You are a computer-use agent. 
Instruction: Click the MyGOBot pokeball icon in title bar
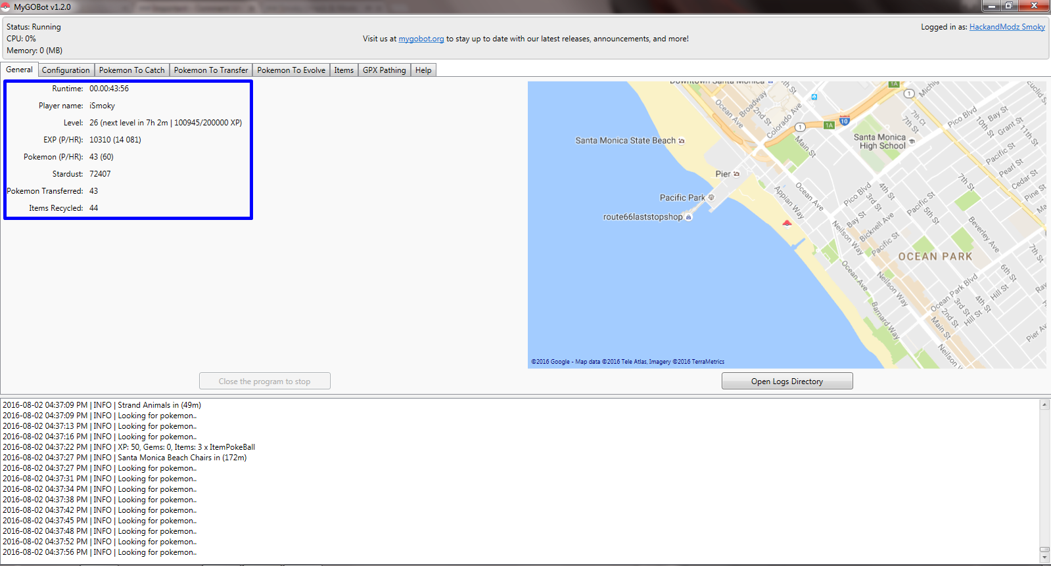[x=6, y=7]
